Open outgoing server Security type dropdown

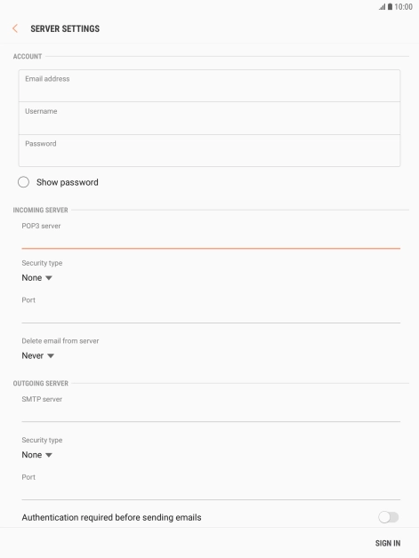pyautogui.click(x=37, y=455)
